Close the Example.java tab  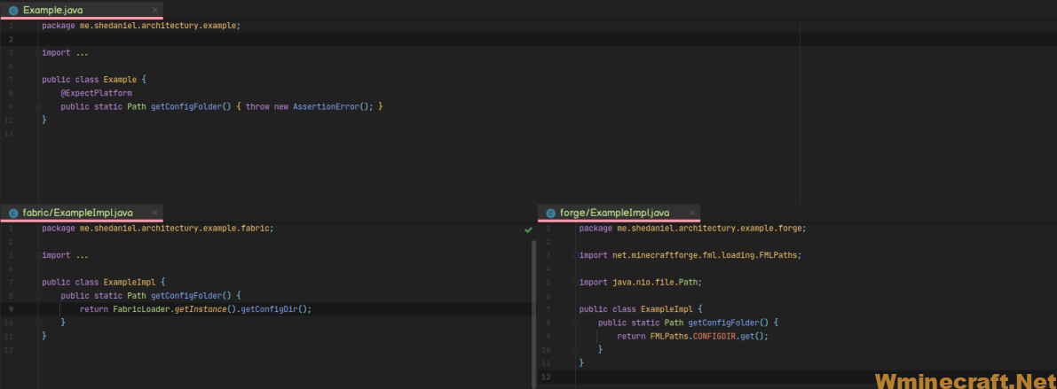tap(154, 11)
